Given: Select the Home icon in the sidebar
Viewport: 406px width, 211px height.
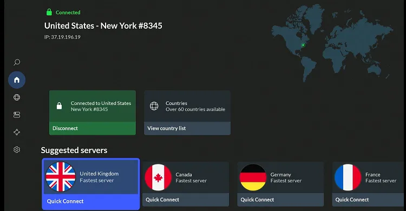Looking at the screenshot, I should click(17, 80).
